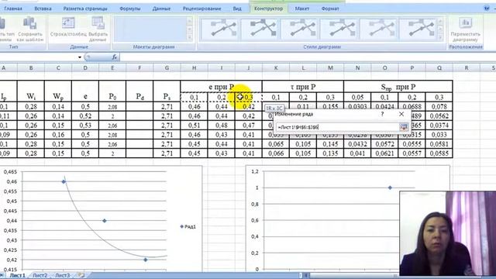Open the Формулы tab
The height and width of the screenshot is (279, 496).
click(129, 9)
